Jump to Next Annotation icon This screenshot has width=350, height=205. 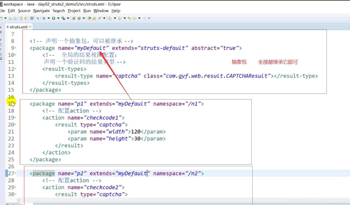[x=110, y=18]
